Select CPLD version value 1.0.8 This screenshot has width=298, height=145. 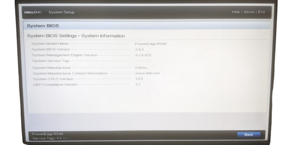click(139, 79)
